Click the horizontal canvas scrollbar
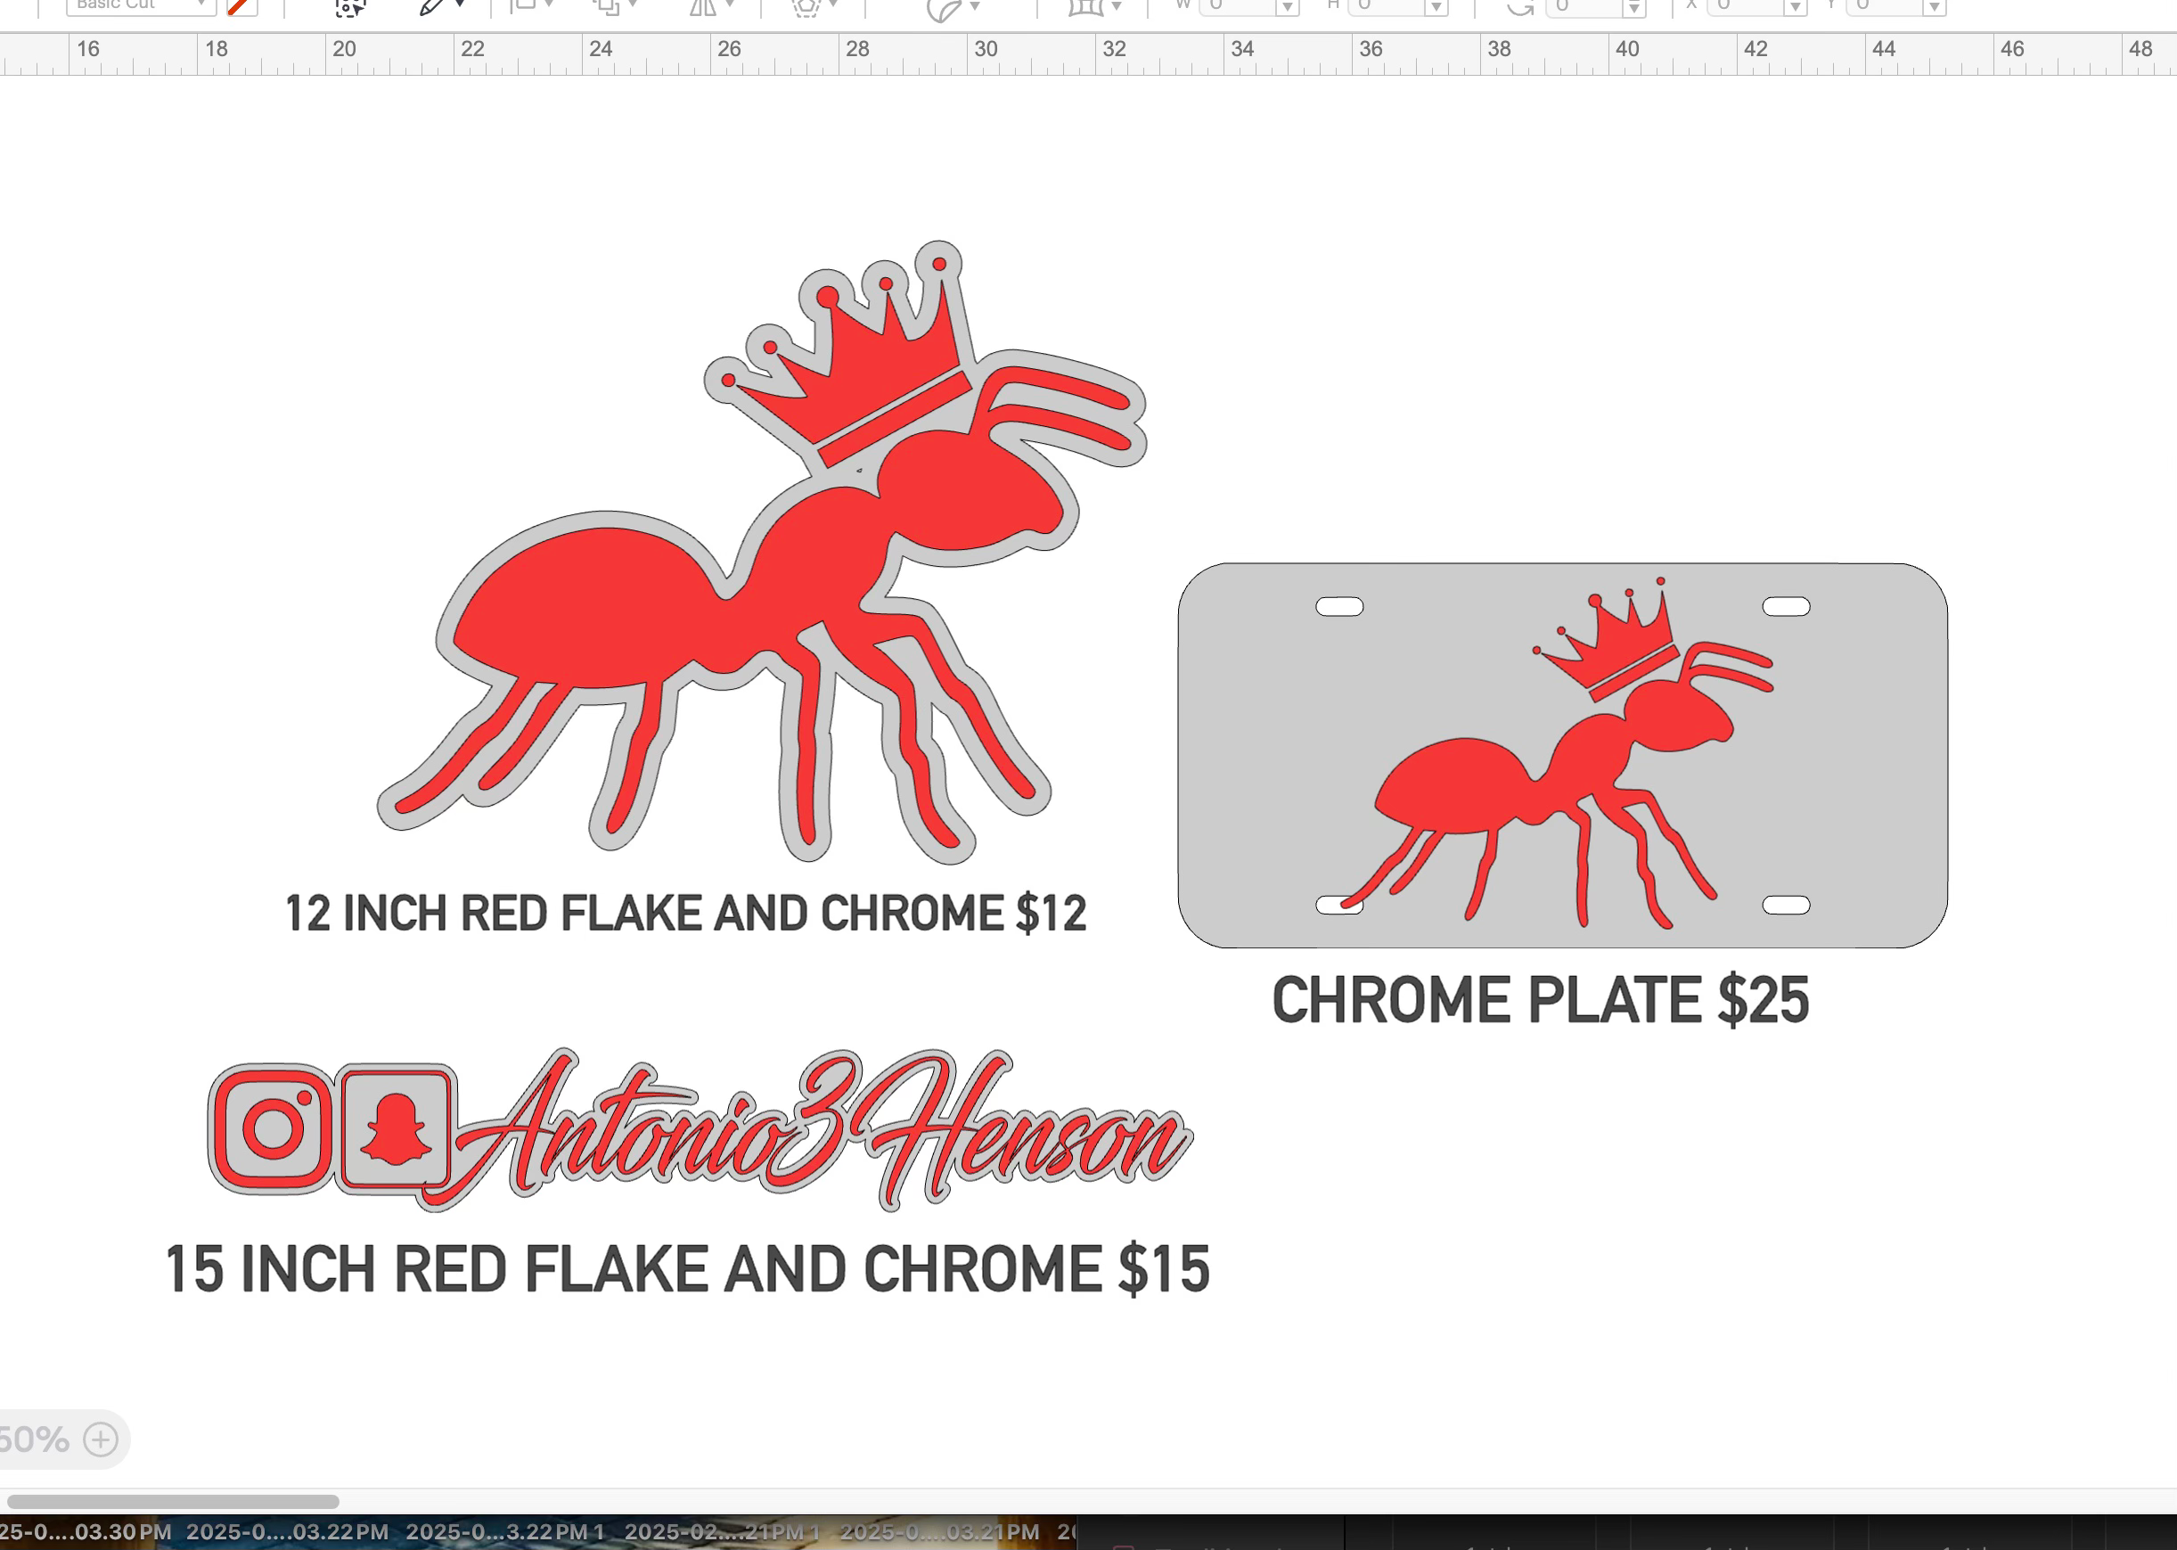2177x1550 pixels. click(x=172, y=1501)
